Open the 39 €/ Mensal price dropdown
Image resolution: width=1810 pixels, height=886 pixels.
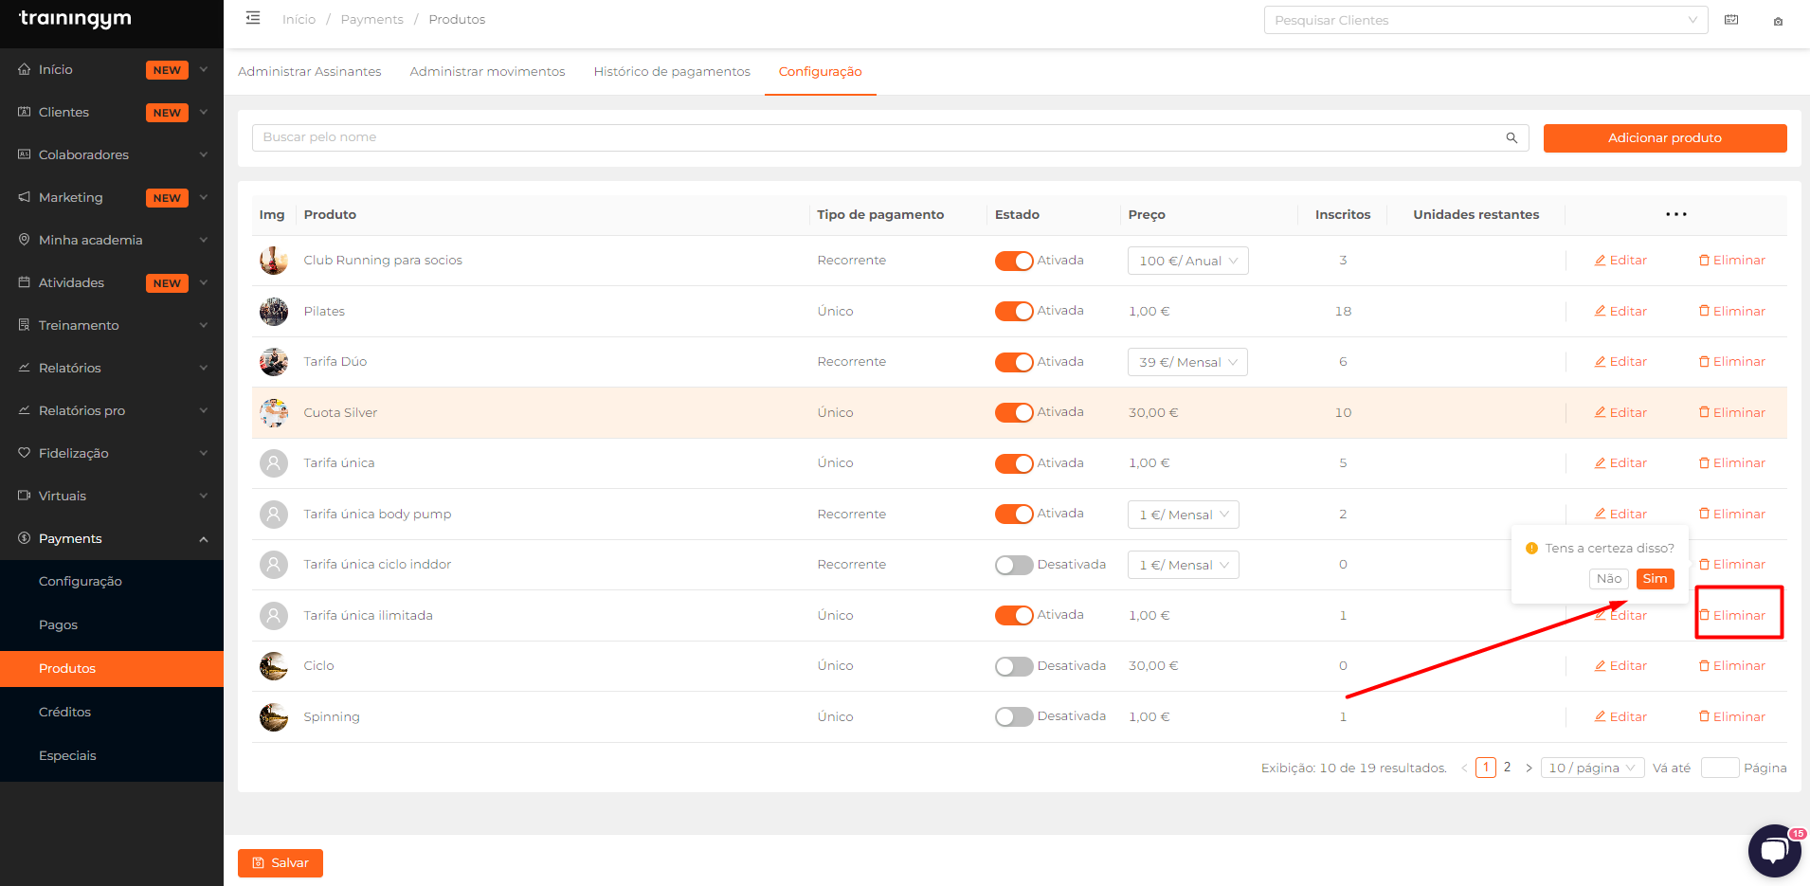click(x=1187, y=362)
